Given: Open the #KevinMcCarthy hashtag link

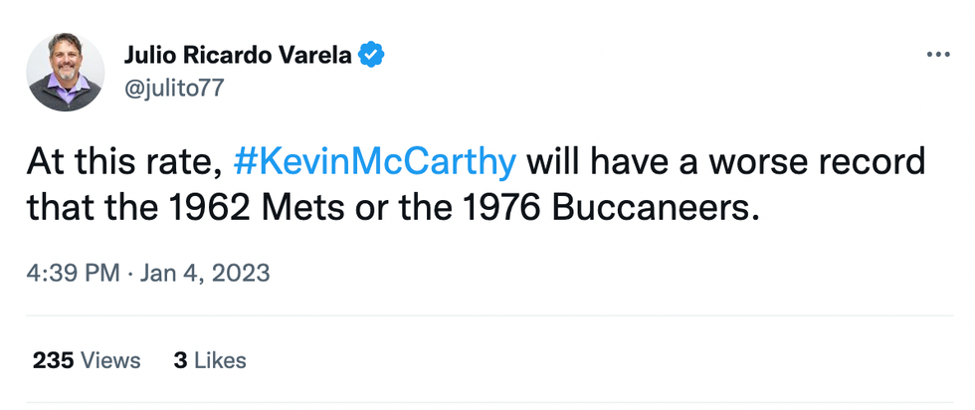Looking at the screenshot, I should pos(375,161).
